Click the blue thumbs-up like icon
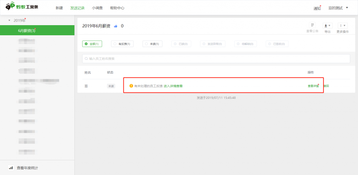 [x=116, y=26]
